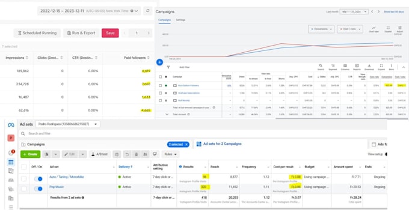Check the box for the second Google campaign row
This screenshot has width=409, height=218.
160,93
